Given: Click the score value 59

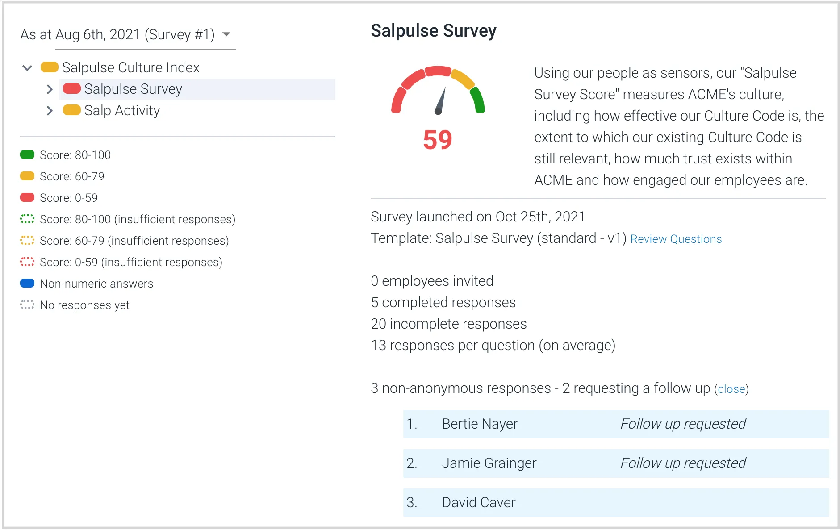Looking at the screenshot, I should coord(438,140).
